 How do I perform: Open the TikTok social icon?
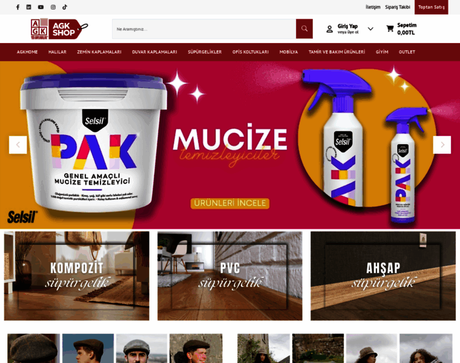click(65, 7)
